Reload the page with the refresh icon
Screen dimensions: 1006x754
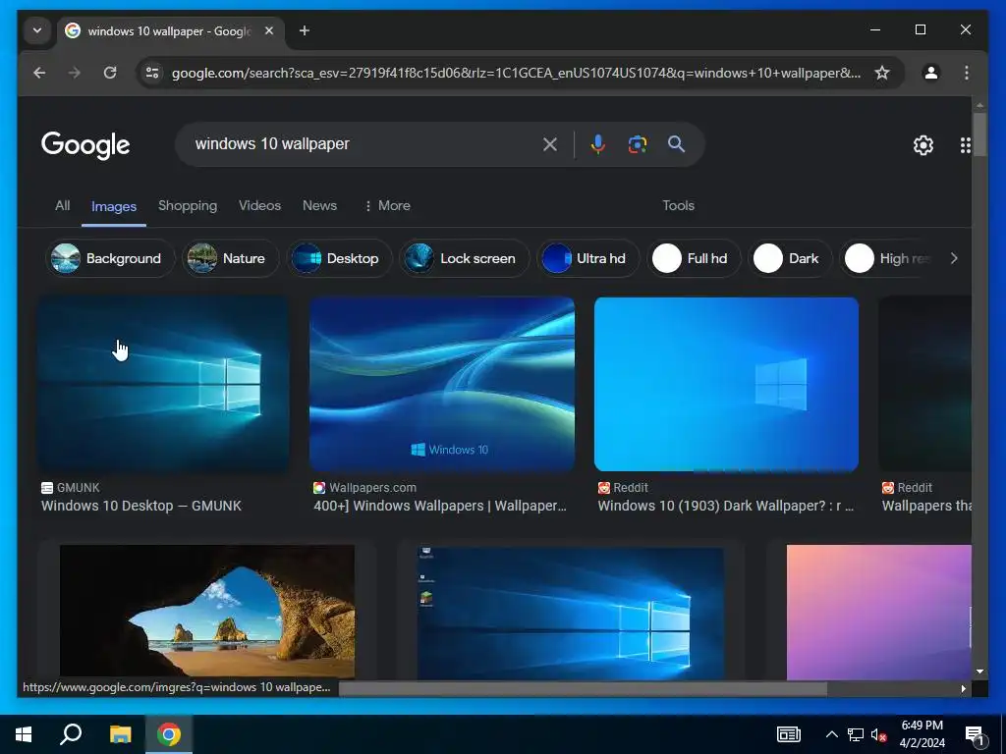[110, 73]
